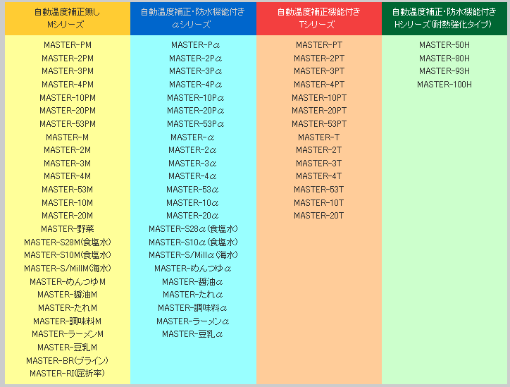
Task: Select MASTER-ラーメンM entry
Action: (x=68, y=333)
